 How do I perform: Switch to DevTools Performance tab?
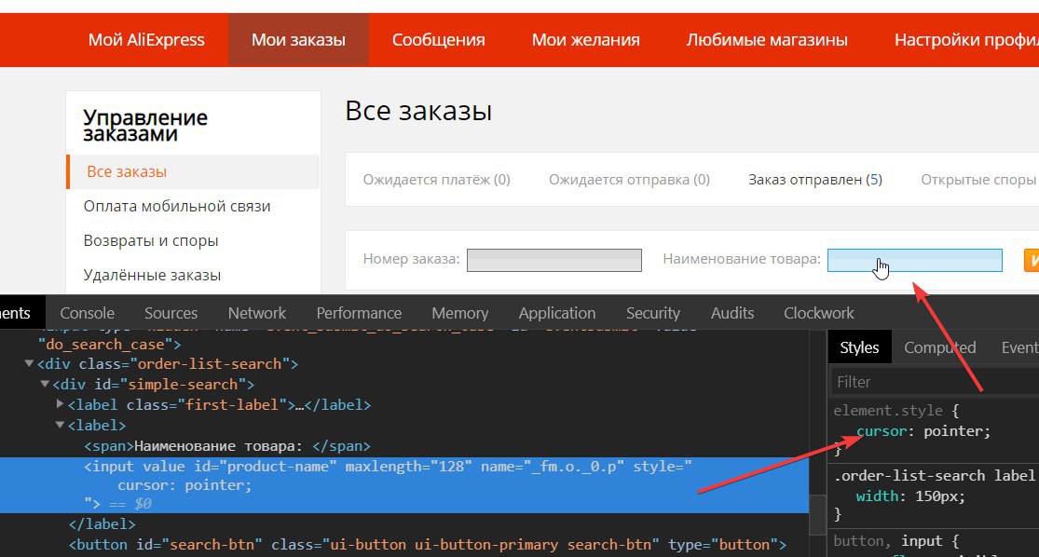click(x=359, y=313)
